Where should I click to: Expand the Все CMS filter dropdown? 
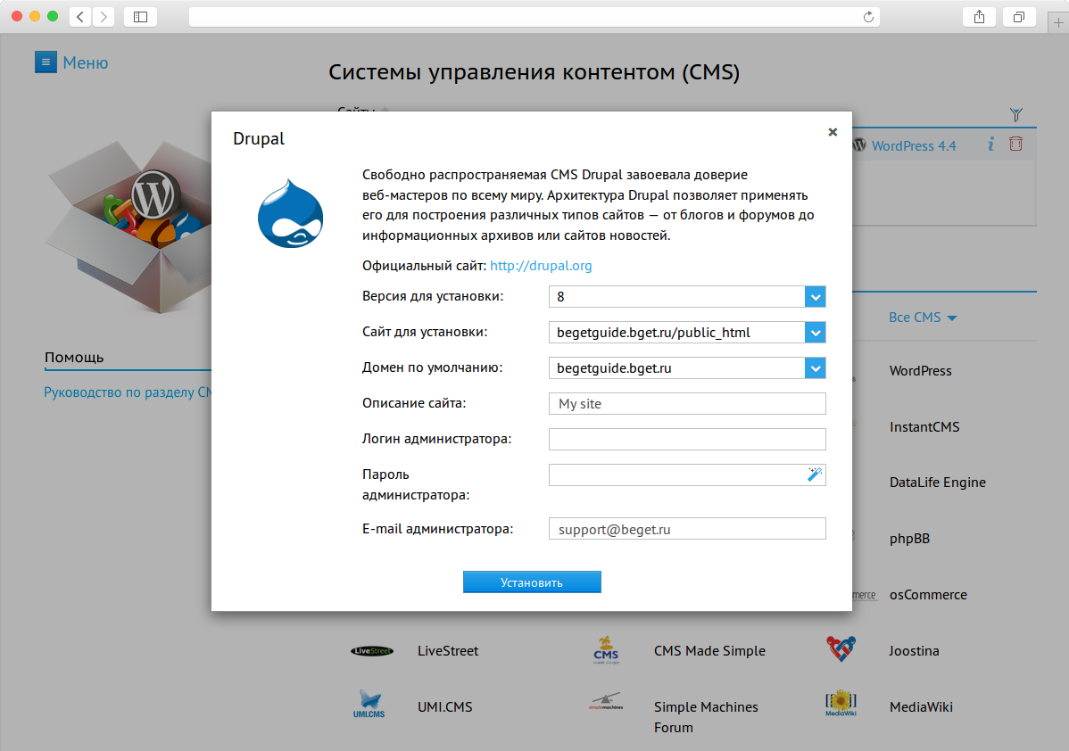tap(923, 318)
